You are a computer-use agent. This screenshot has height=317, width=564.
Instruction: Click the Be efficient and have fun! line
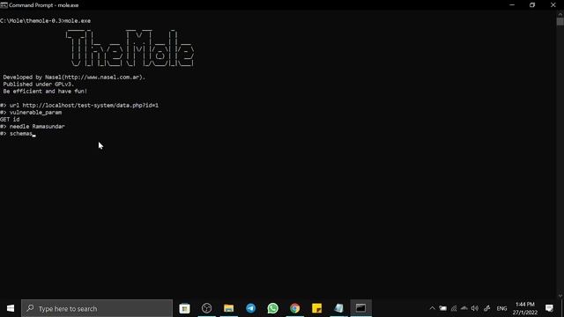pos(45,92)
